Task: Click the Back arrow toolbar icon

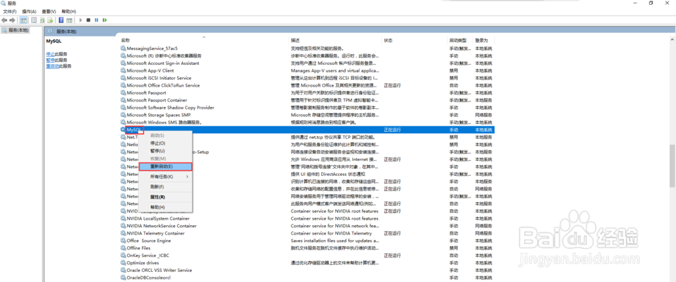Action: [4, 20]
